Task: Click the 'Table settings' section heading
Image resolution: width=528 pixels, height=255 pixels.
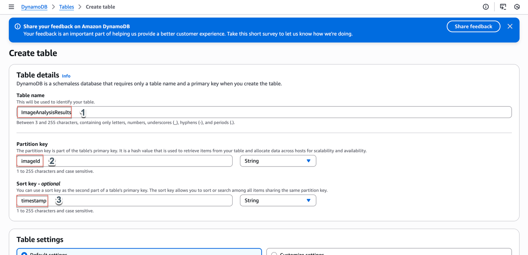Action: coord(40,239)
